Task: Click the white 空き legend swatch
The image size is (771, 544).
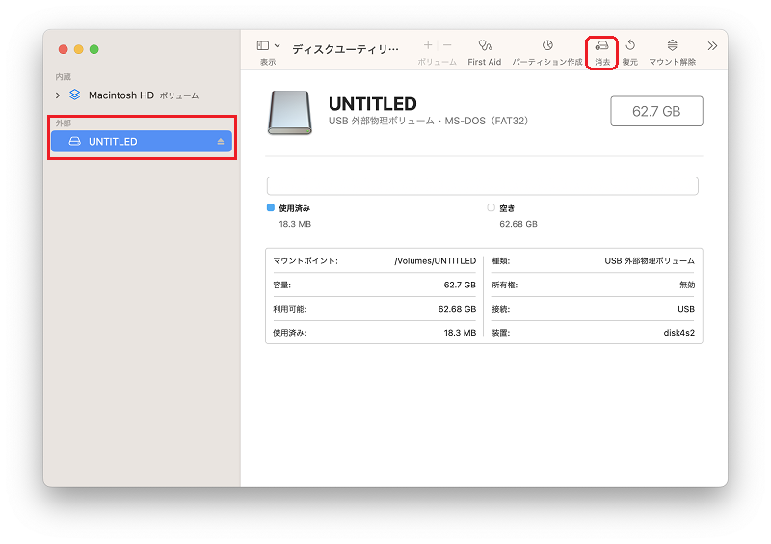Action: 491,207
